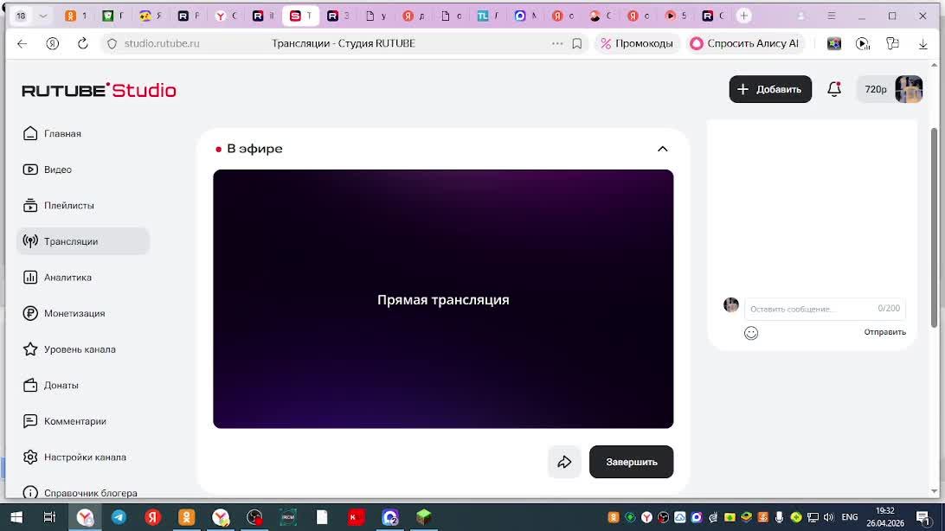This screenshot has width=945, height=531.
Task: Expand the tab groups dropdown arrow
Action: tap(42, 16)
